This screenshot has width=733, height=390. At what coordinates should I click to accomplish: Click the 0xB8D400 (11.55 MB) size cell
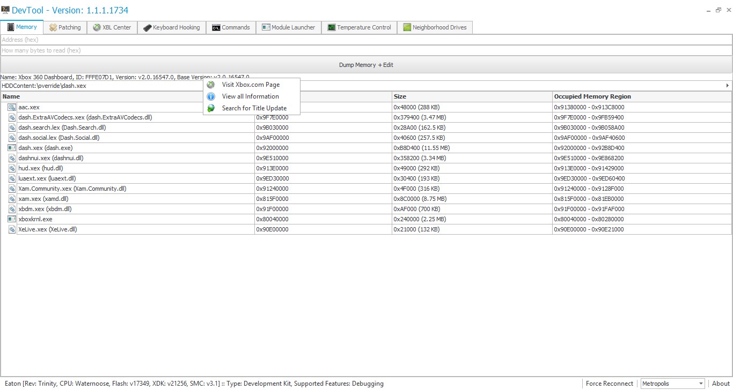tap(472, 148)
